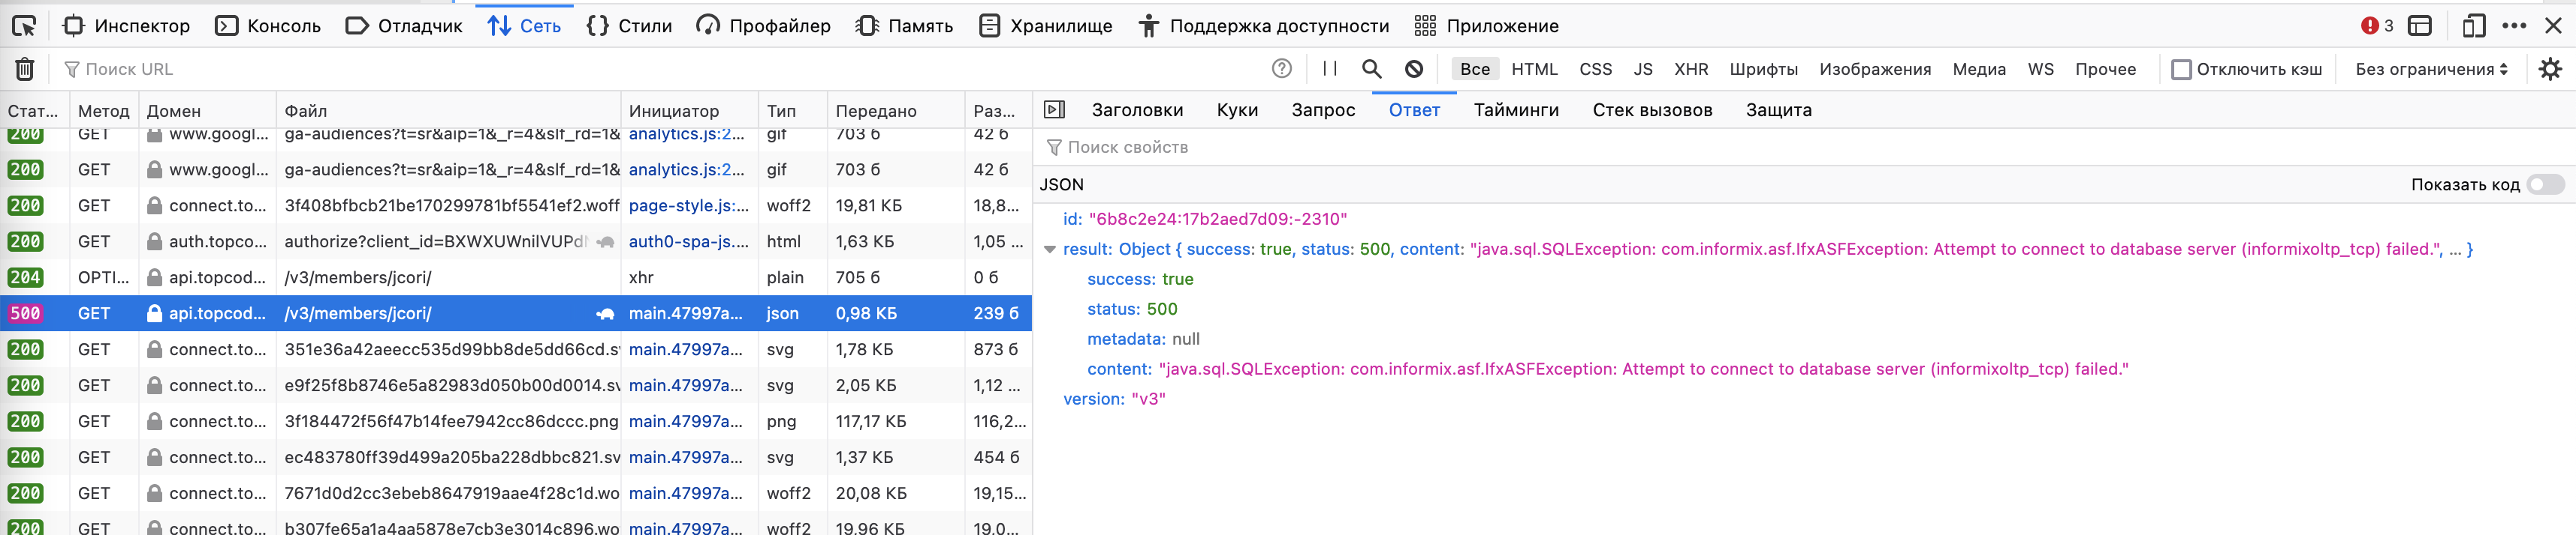
Task: Open network settings gear icon
Action: tap(2550, 69)
